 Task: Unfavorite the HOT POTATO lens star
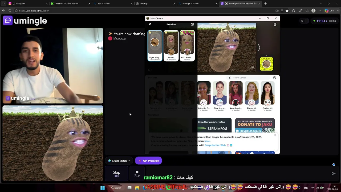[x=182, y=33]
